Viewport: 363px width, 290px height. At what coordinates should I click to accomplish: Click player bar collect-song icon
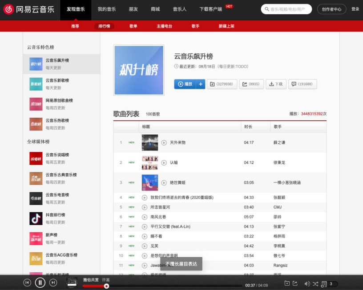[287, 283]
